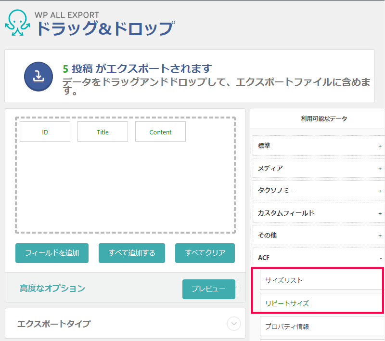Expand the その他 data section
Image resolution: width=385 pixels, height=341 pixels.
coord(319,235)
